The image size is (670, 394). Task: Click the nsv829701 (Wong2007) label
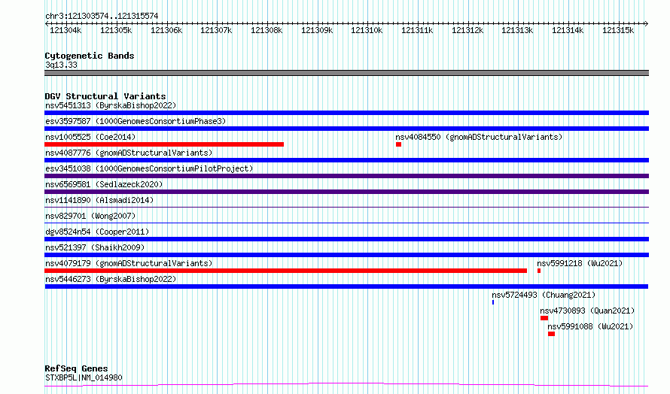tap(90, 216)
